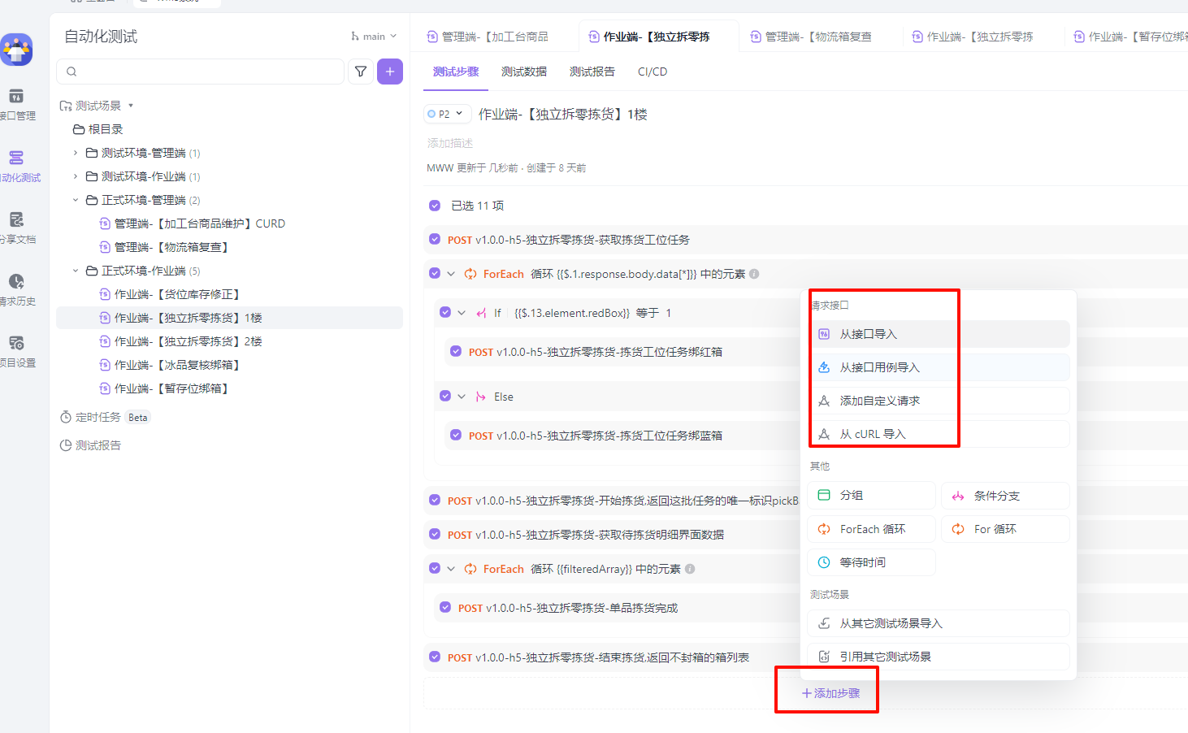Image resolution: width=1188 pixels, height=733 pixels.
Task: Click the purple plus add button
Action: [x=390, y=72]
